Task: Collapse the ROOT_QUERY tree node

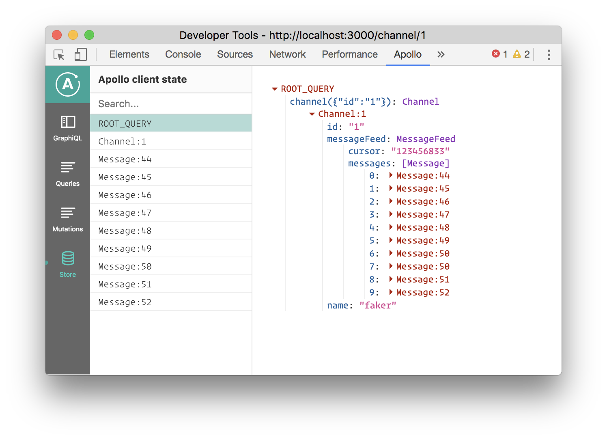Action: click(275, 89)
